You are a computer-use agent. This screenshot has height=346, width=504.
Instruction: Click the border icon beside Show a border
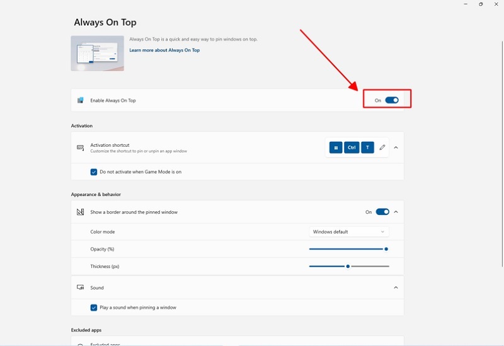coord(80,212)
